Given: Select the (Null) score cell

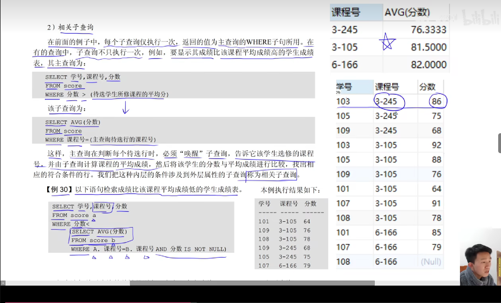Looking at the screenshot, I should [x=431, y=262].
